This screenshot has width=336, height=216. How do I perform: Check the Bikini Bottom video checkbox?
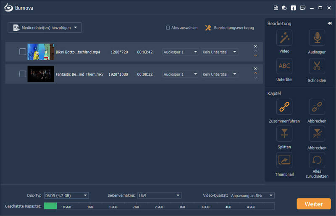[x=23, y=52]
